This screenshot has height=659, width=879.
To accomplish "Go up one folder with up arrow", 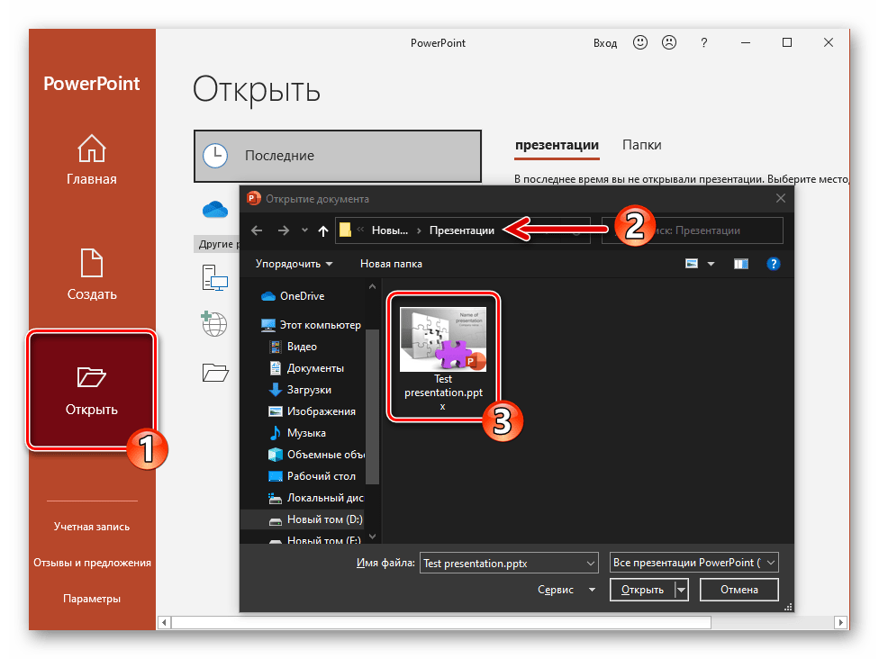I will tap(323, 230).
